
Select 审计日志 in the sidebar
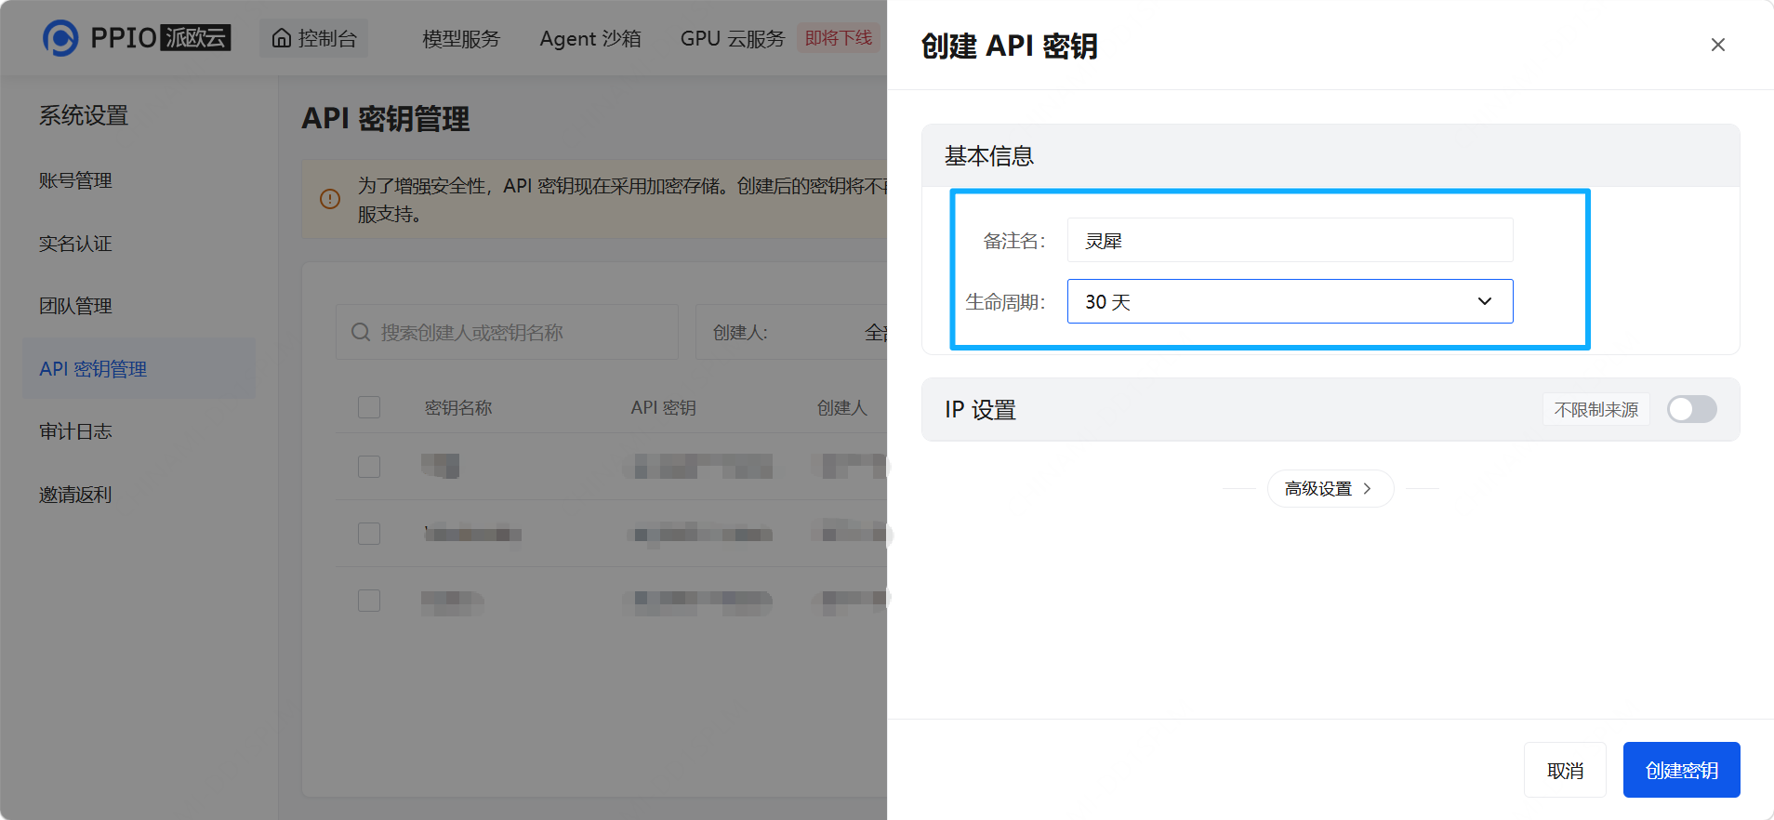(75, 431)
